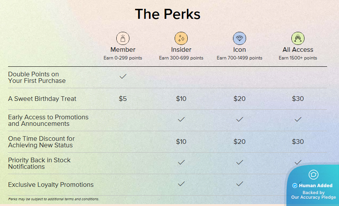Image resolution: width=339 pixels, height=206 pixels.
Task: Click the $30 All Access birthday treat value
Action: pyautogui.click(x=298, y=99)
